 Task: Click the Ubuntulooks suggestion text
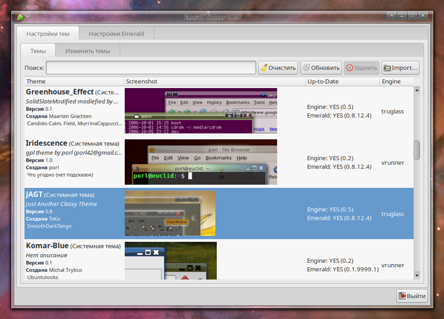click(43, 277)
